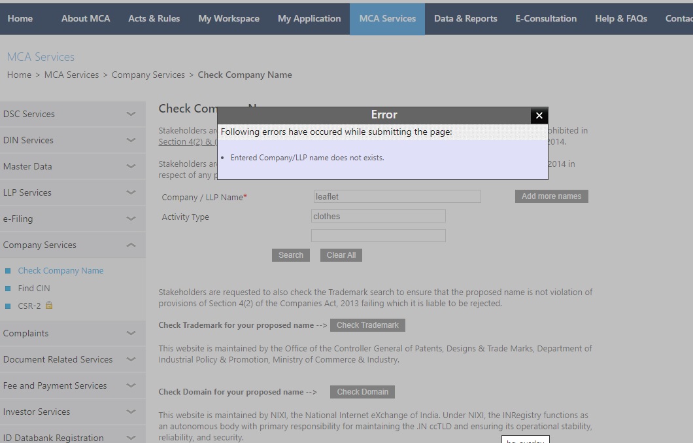693x443 pixels.
Task: Open the Data & Reports menu
Action: [x=465, y=18]
